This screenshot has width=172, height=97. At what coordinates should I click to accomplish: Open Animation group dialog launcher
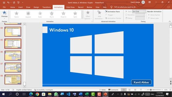pos(92,22)
